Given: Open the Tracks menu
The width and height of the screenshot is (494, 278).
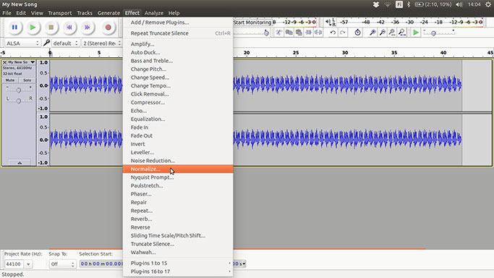Looking at the screenshot, I should click(x=85, y=13).
